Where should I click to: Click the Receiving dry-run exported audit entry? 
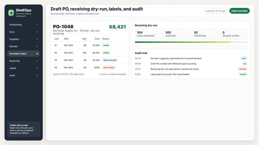click(191, 69)
